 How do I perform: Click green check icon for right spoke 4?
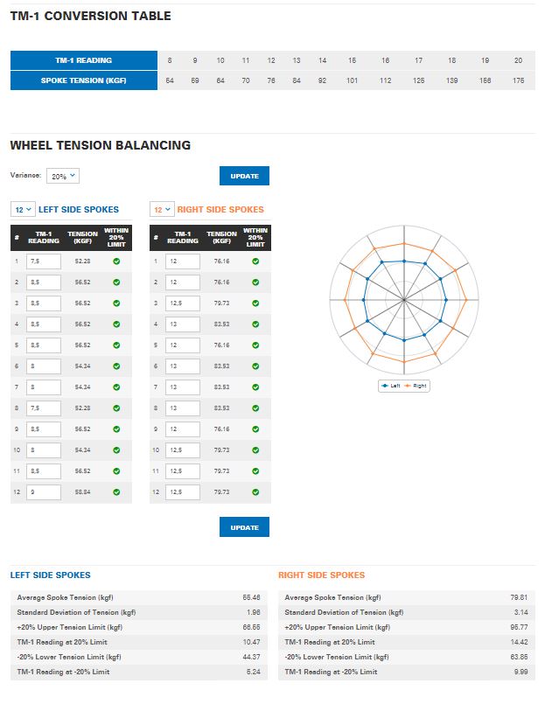coord(255,324)
